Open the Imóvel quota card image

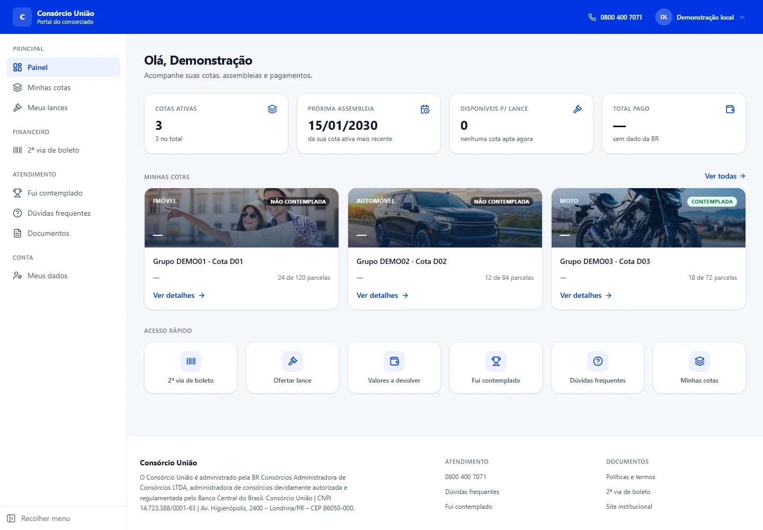pyautogui.click(x=242, y=218)
